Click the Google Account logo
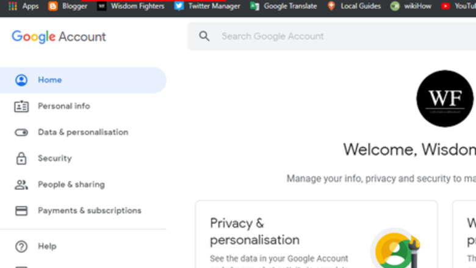The width and height of the screenshot is (476, 268). 59,37
